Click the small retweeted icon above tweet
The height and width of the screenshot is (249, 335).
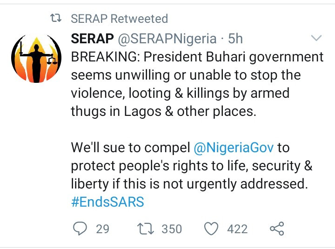(56, 19)
